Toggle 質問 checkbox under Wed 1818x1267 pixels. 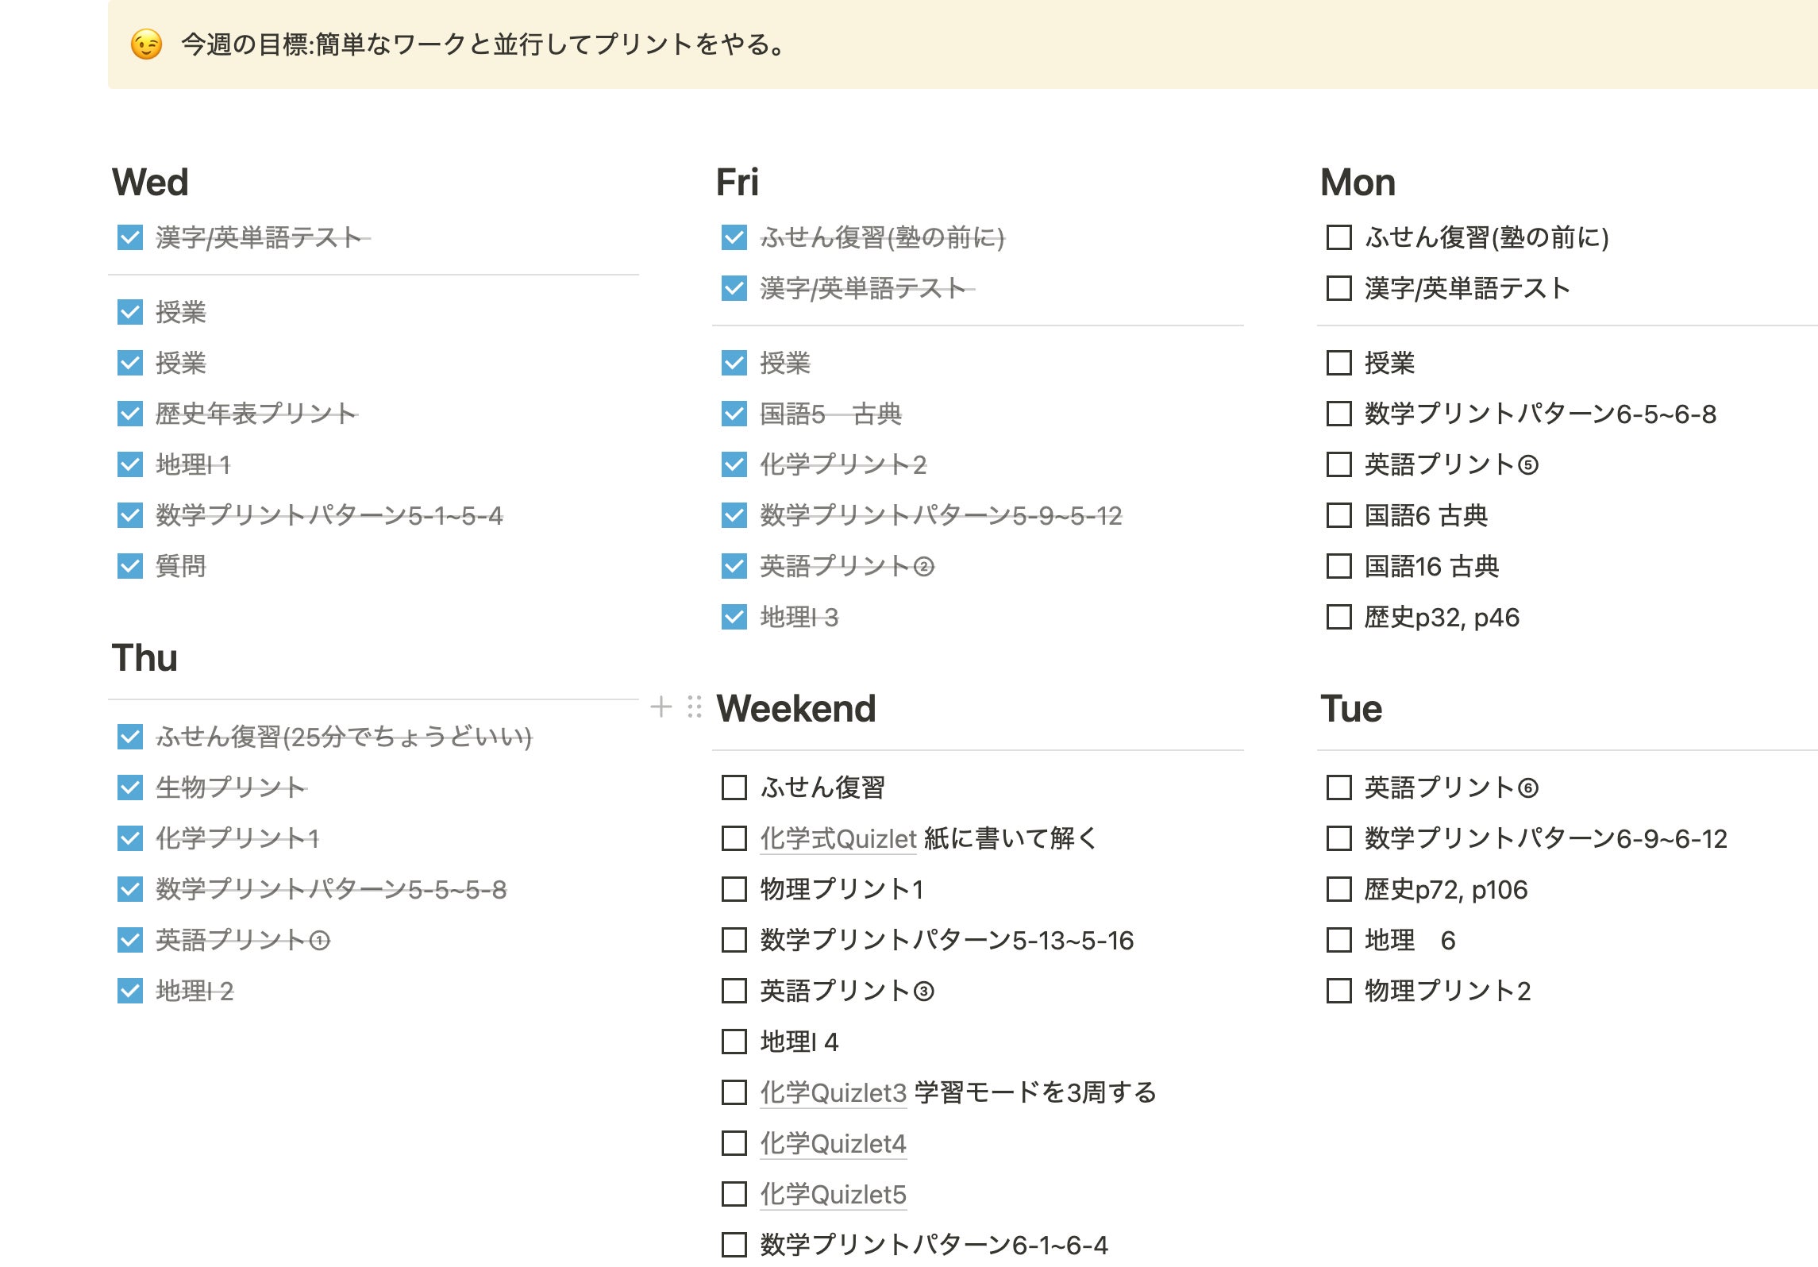(130, 566)
